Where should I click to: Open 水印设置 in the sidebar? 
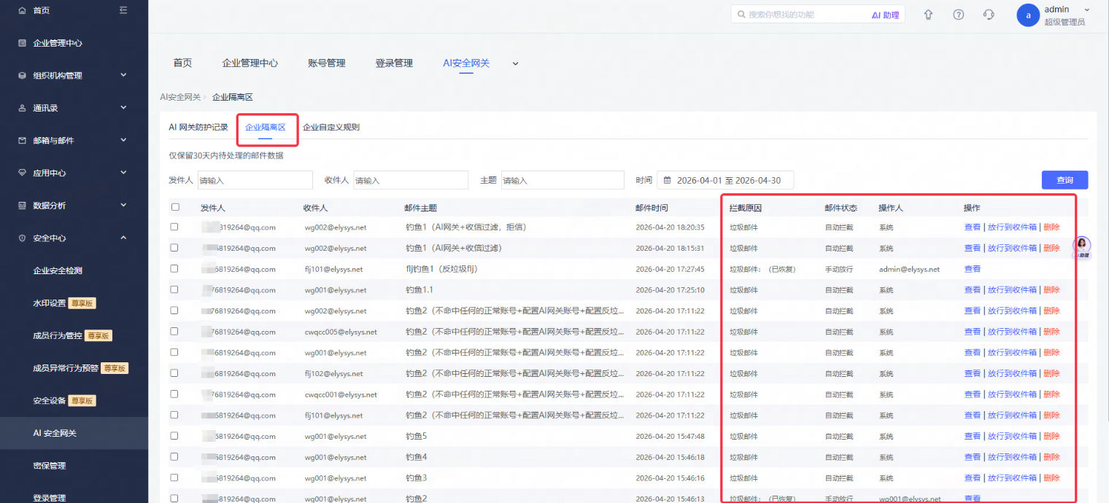[x=50, y=303]
